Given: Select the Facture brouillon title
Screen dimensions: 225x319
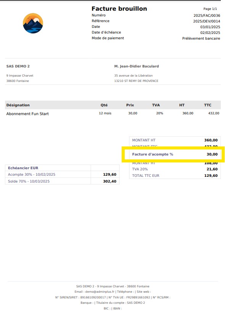Looking at the screenshot, I should (x=119, y=9).
